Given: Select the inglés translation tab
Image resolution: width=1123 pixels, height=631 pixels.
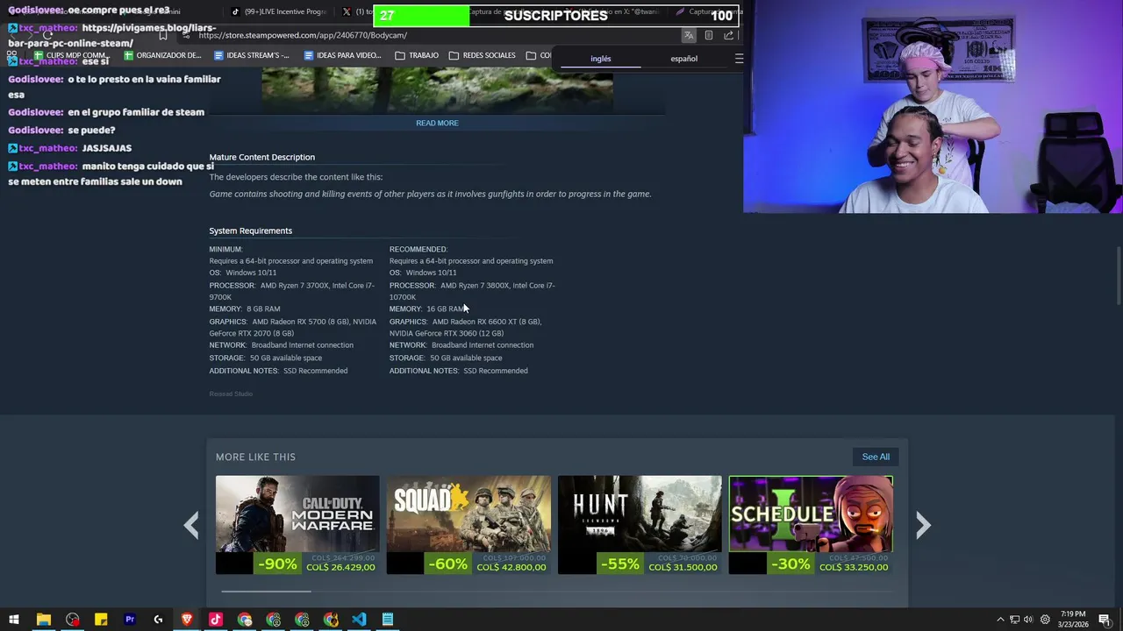Looking at the screenshot, I should (601, 59).
